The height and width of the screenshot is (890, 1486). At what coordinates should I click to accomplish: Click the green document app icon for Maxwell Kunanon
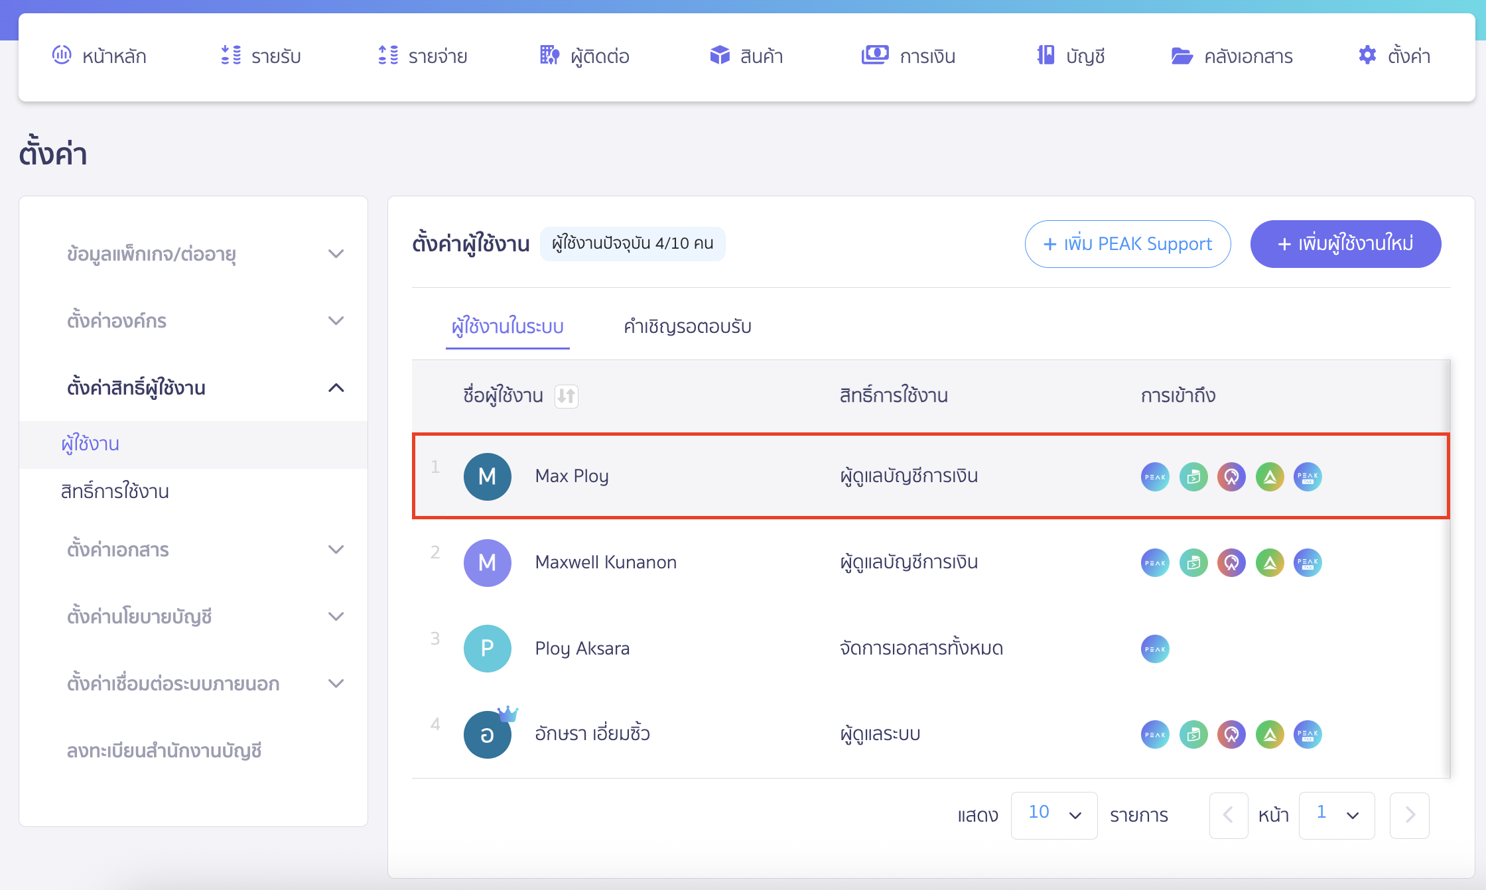click(x=1193, y=563)
